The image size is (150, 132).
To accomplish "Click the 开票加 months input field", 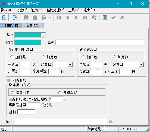I will [x=25, y=72].
